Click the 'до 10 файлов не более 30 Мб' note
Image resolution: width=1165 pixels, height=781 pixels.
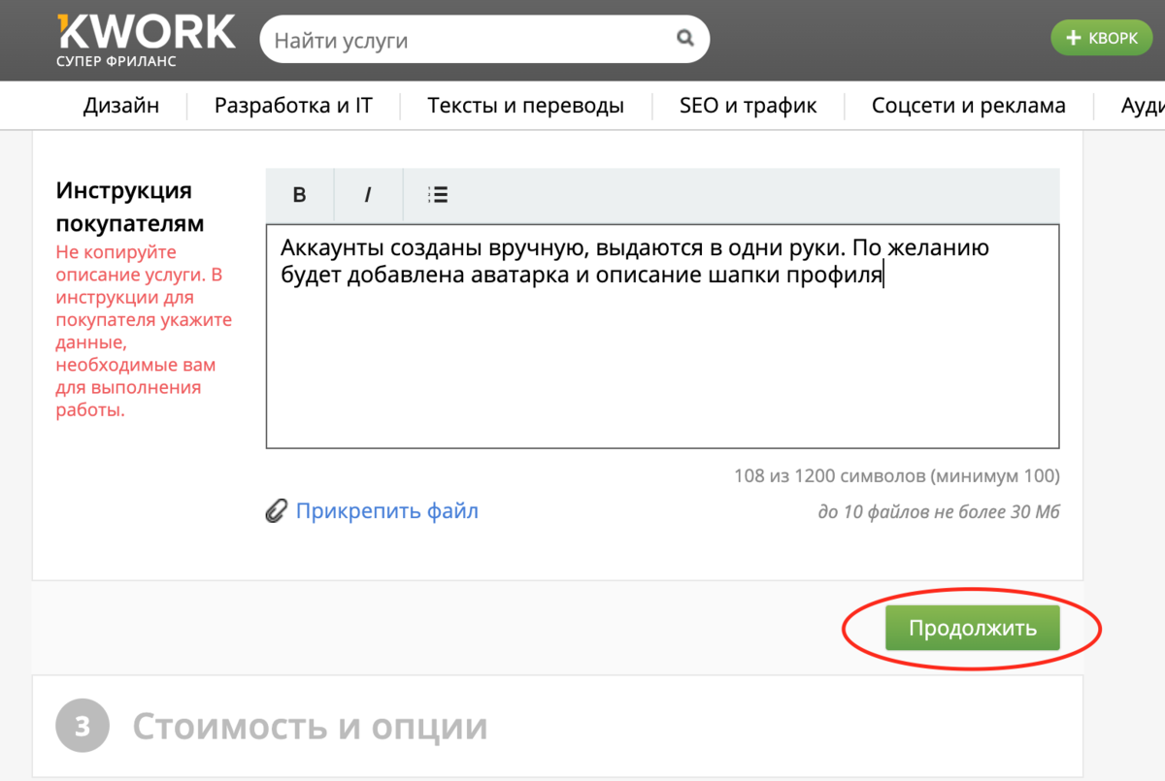(939, 512)
